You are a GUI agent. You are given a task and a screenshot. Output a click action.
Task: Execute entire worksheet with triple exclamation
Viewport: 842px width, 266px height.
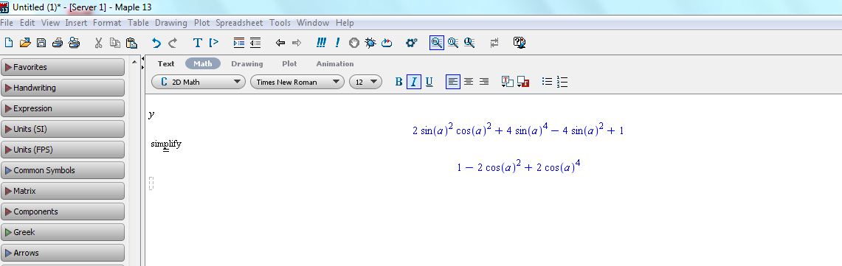pyautogui.click(x=321, y=43)
